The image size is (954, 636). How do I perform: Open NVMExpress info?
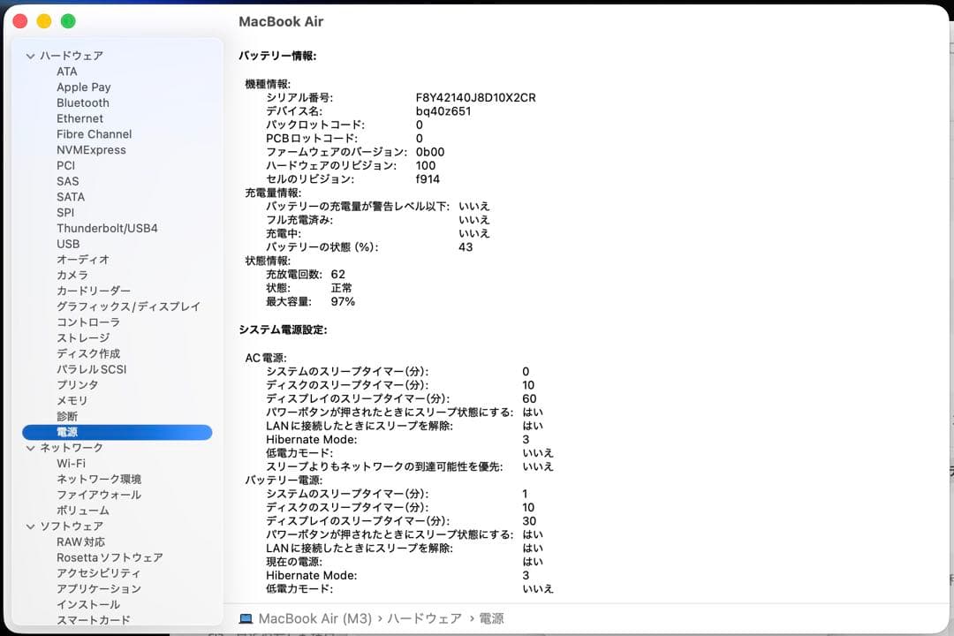[91, 149]
